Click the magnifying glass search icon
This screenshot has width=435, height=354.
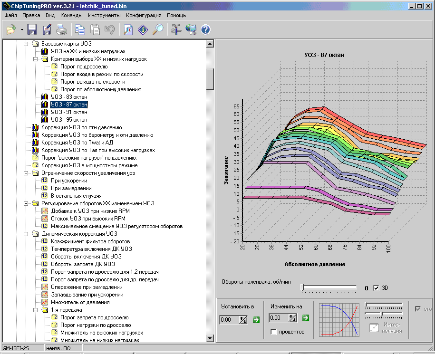[158, 30]
